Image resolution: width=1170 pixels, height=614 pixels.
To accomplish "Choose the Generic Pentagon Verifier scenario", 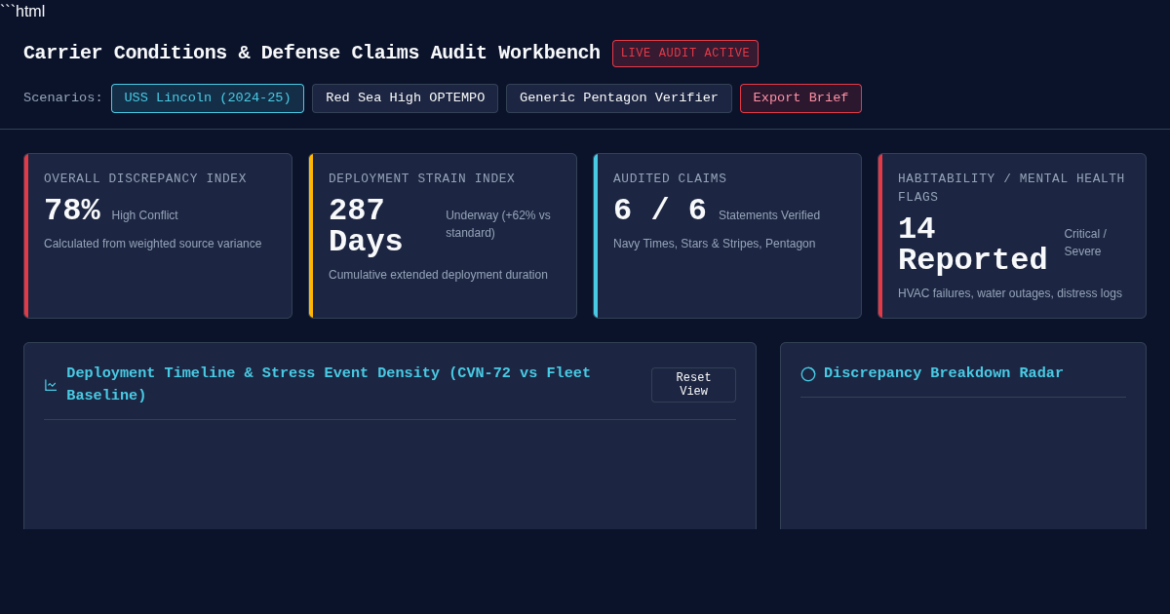I will pyautogui.click(x=619, y=98).
